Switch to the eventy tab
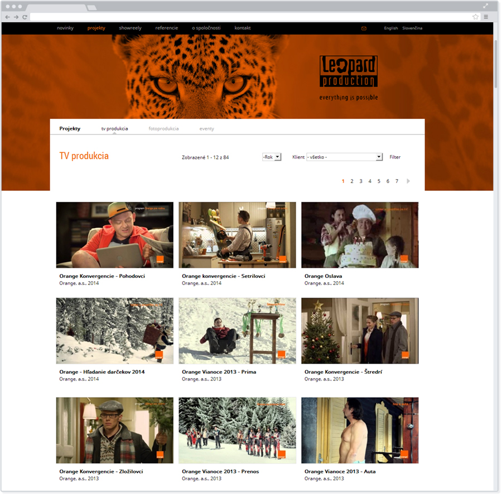 pos(207,128)
